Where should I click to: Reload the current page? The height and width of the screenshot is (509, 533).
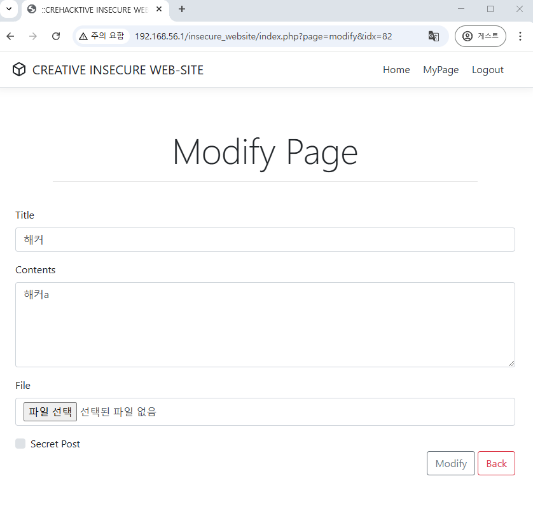click(56, 36)
